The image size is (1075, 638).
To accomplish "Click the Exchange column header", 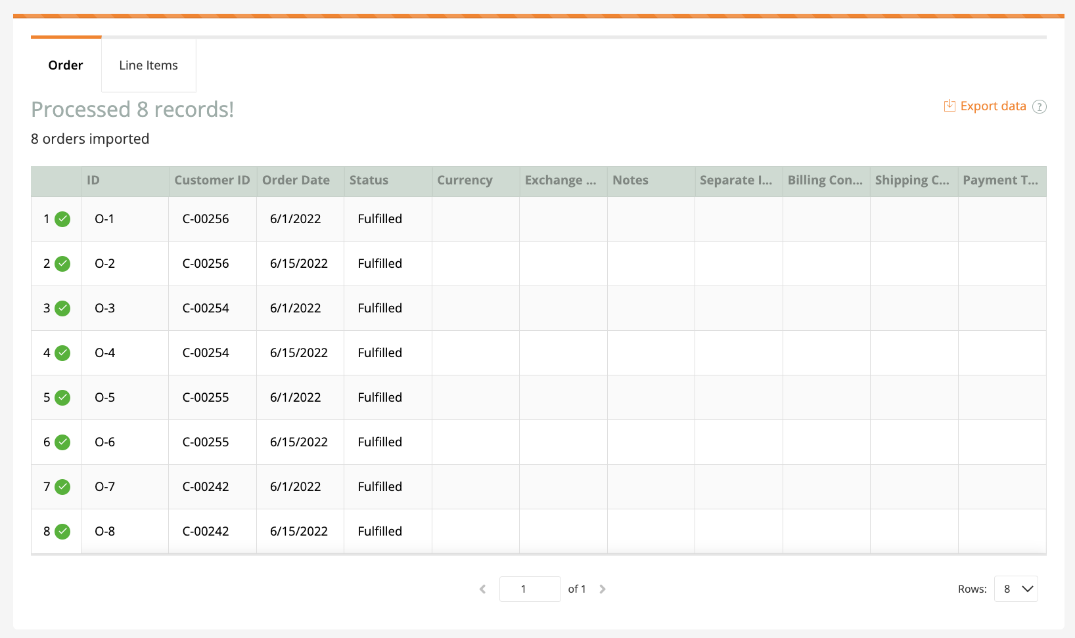I will coord(563,181).
